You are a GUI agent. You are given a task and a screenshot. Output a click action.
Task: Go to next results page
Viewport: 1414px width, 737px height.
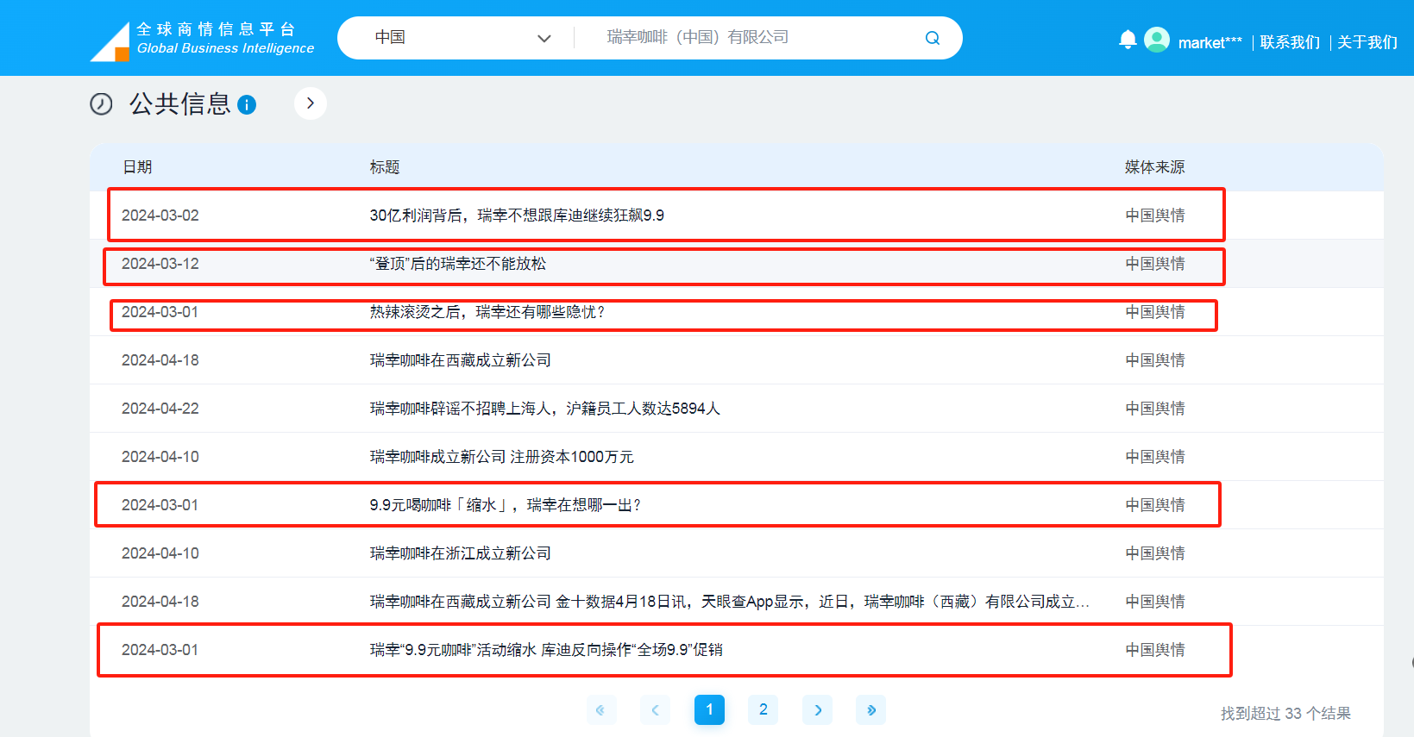[817, 710]
